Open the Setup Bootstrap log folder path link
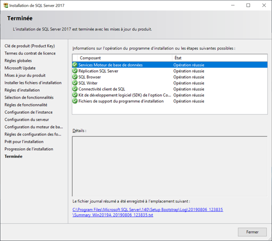Screen dimensions: 272x241 [148, 210]
